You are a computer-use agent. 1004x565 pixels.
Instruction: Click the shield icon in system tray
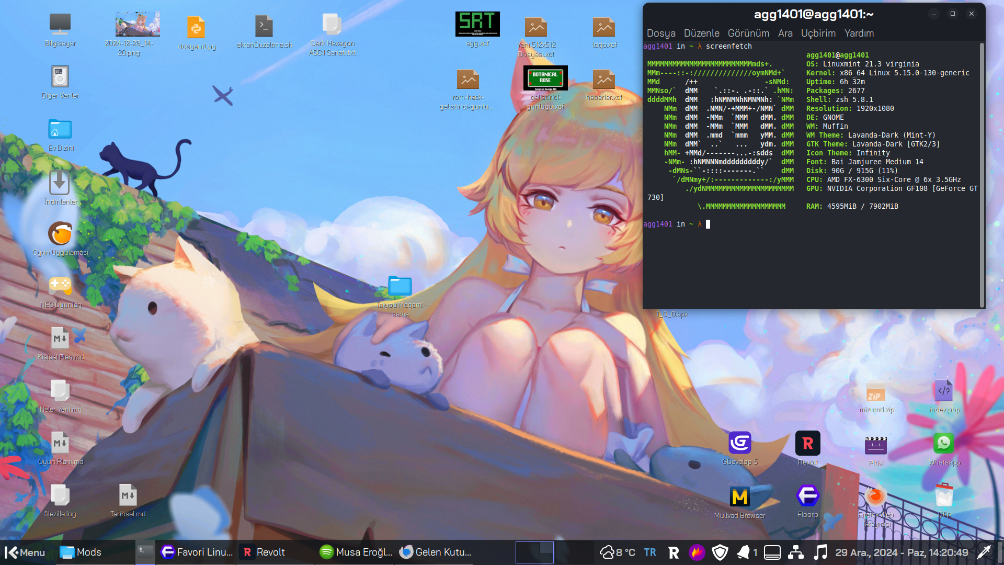(720, 552)
